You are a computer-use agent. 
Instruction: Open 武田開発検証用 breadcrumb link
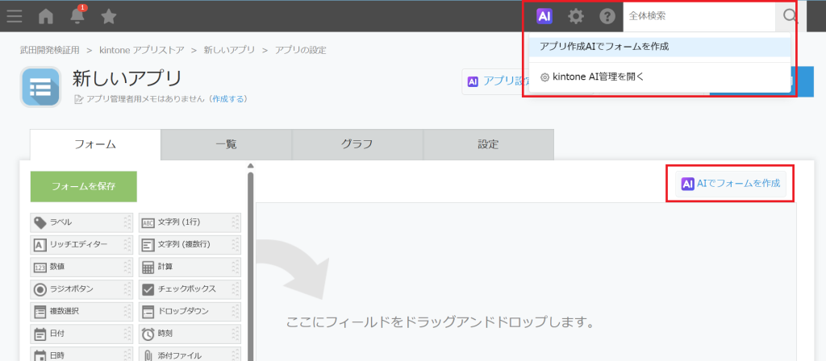pyautogui.click(x=49, y=50)
